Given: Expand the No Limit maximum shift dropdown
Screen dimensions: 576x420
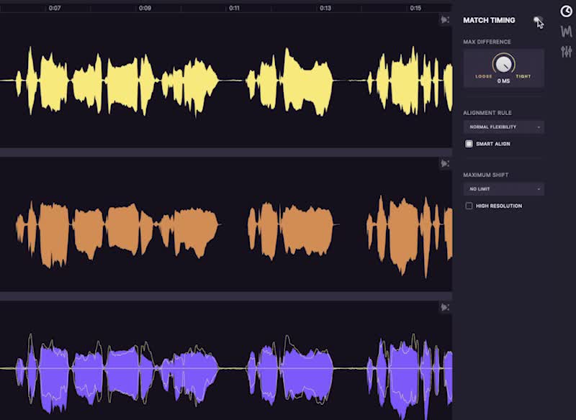Looking at the screenshot, I should pyautogui.click(x=503, y=189).
